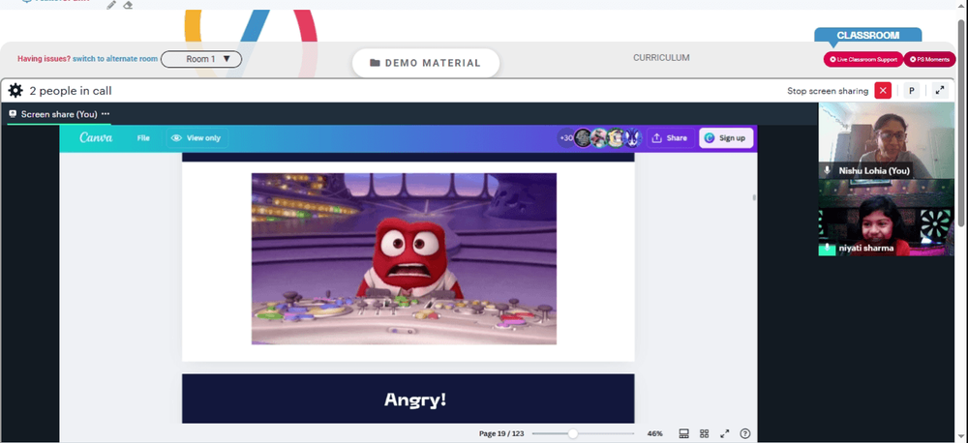Image resolution: width=968 pixels, height=443 pixels.
Task: Select niyati sharma video tile
Action: point(886,218)
